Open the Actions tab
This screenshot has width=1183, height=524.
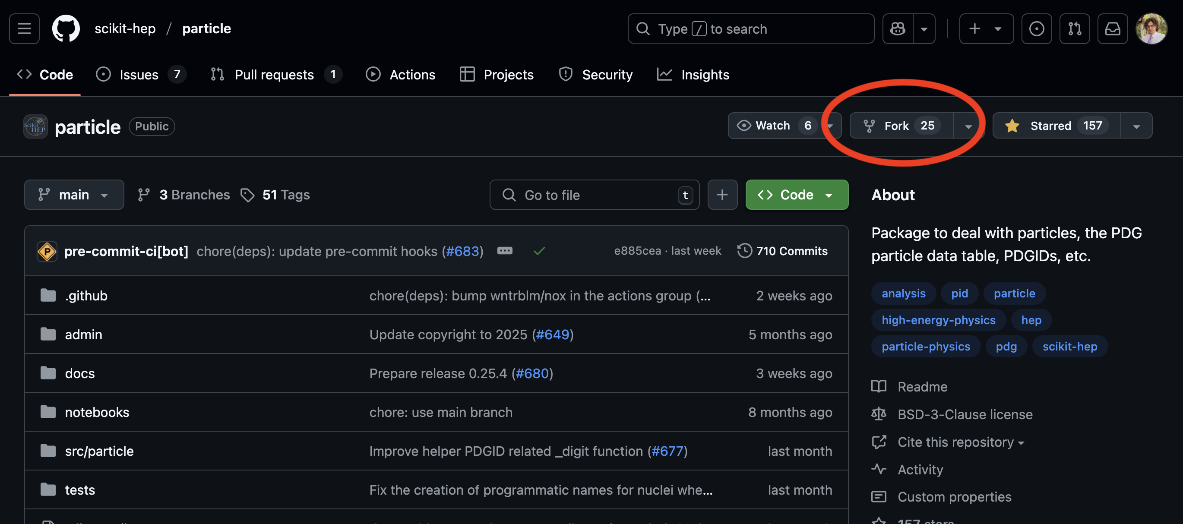coord(401,74)
